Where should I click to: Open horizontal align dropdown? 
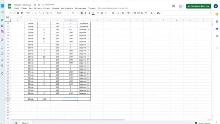[x=114, y=13]
